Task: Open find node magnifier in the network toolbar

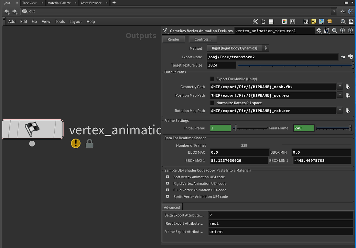Action: [343, 22]
